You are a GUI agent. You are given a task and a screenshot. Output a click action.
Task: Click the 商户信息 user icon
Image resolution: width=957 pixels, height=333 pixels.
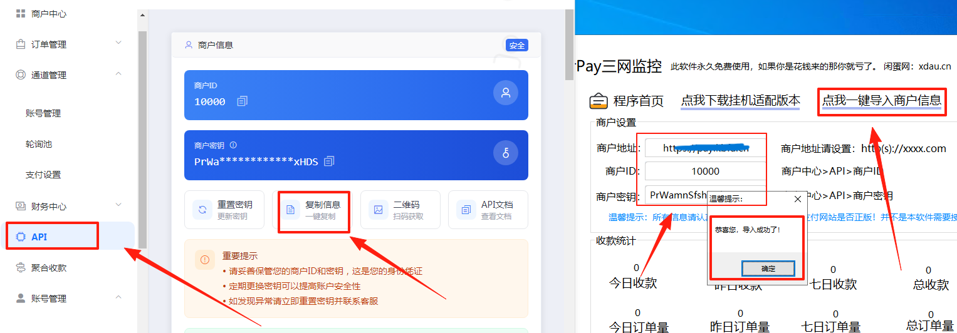(189, 45)
